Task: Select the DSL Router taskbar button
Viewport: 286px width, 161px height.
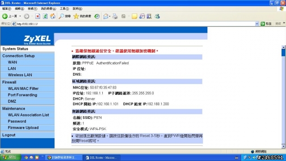Action: pos(101,157)
